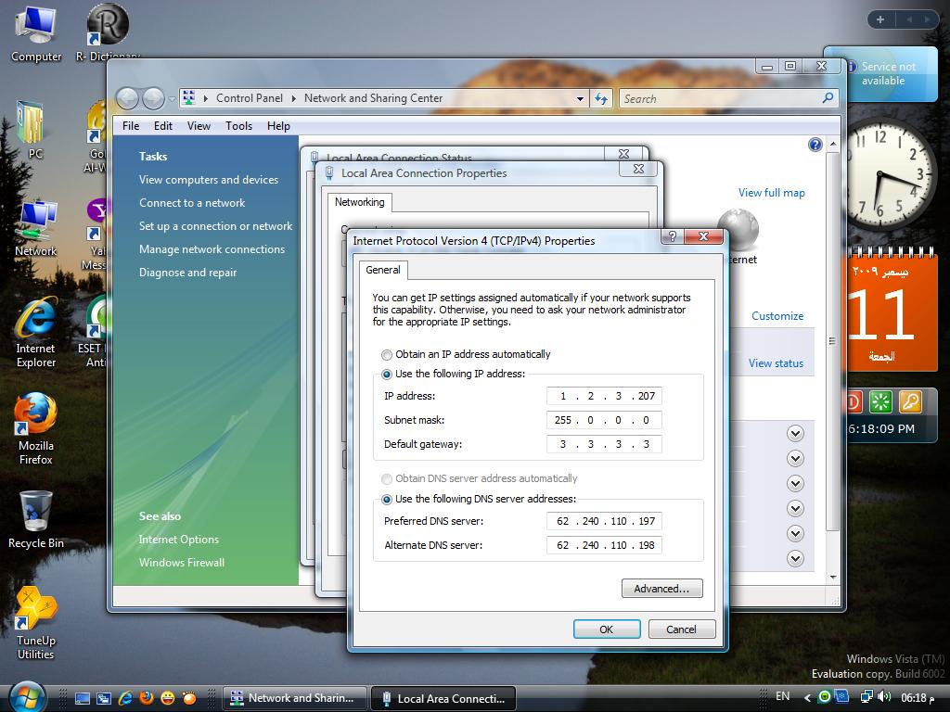Select Use the following IP address option

(x=387, y=375)
